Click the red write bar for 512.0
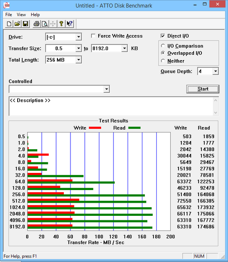Screen dimensions: 228x262 [53, 200]
